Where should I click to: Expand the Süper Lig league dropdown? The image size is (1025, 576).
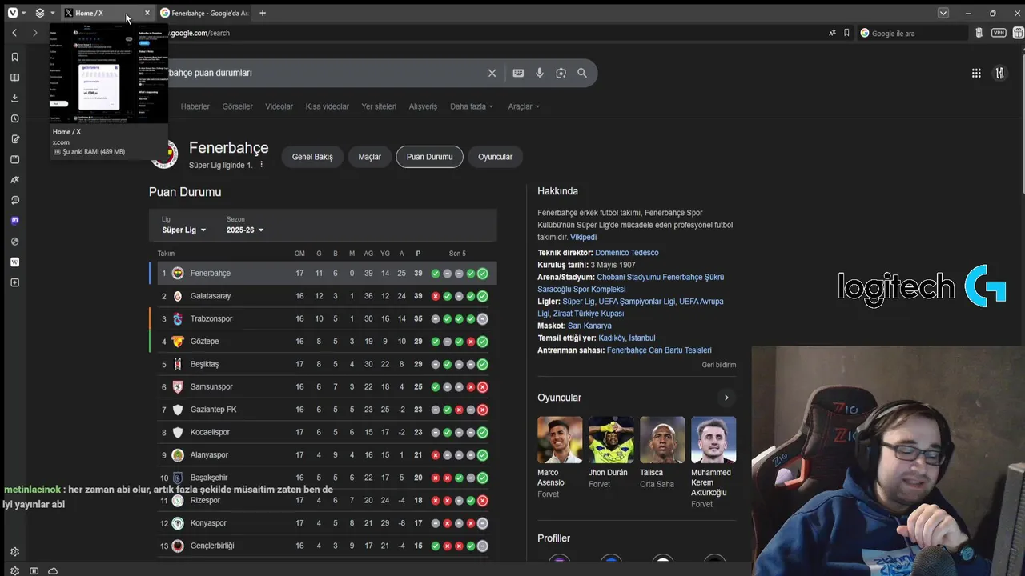(184, 230)
